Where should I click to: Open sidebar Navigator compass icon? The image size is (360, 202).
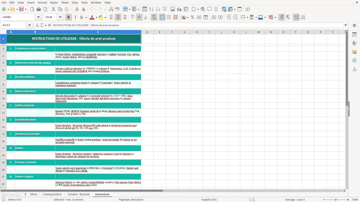tap(354, 60)
